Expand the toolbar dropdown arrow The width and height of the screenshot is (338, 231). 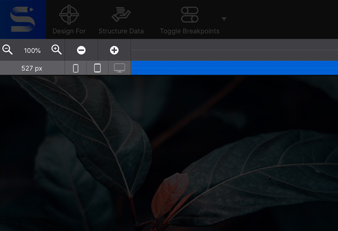coord(224,19)
